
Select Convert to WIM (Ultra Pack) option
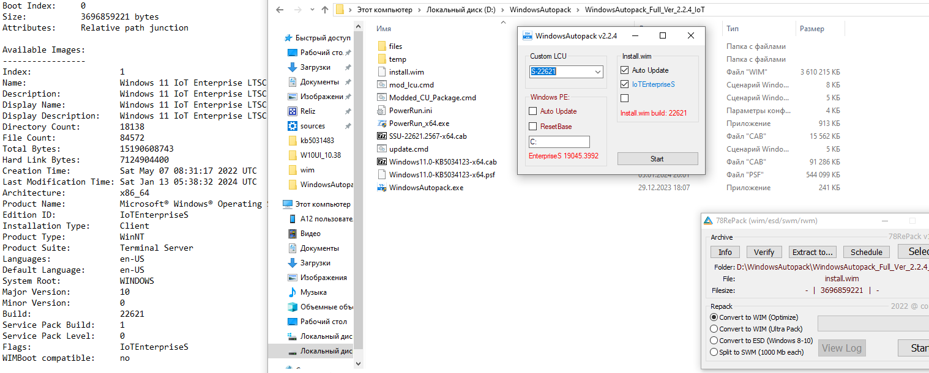714,329
